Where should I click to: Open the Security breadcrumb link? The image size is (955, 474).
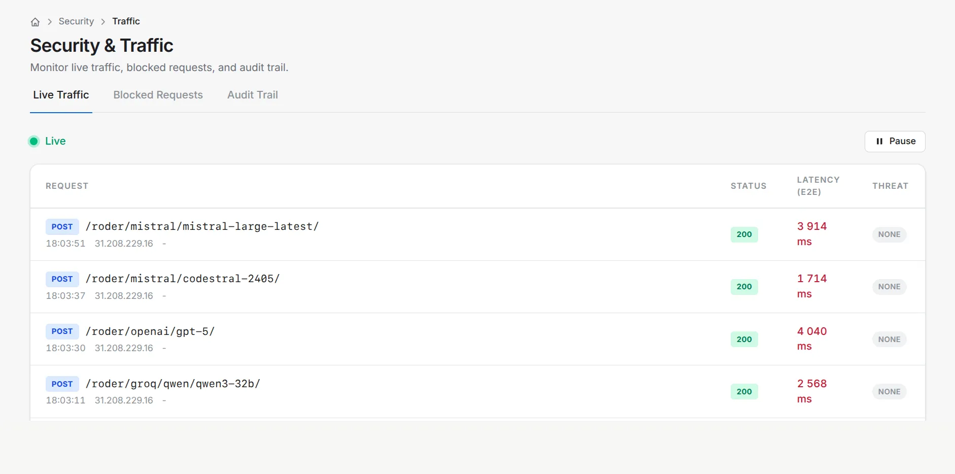point(76,21)
